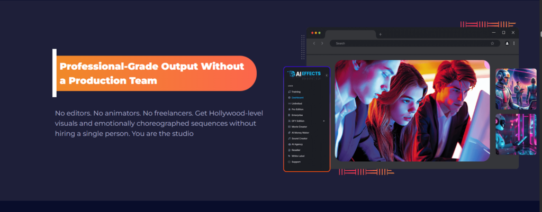The width and height of the screenshot is (542, 212).
Task: Go to the AI Agency sidebar item
Action: [x=295, y=144]
